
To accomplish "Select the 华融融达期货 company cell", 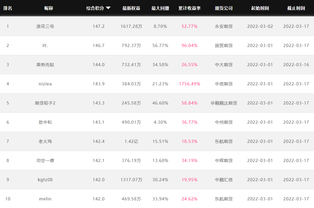I will pyautogui.click(x=224, y=103).
